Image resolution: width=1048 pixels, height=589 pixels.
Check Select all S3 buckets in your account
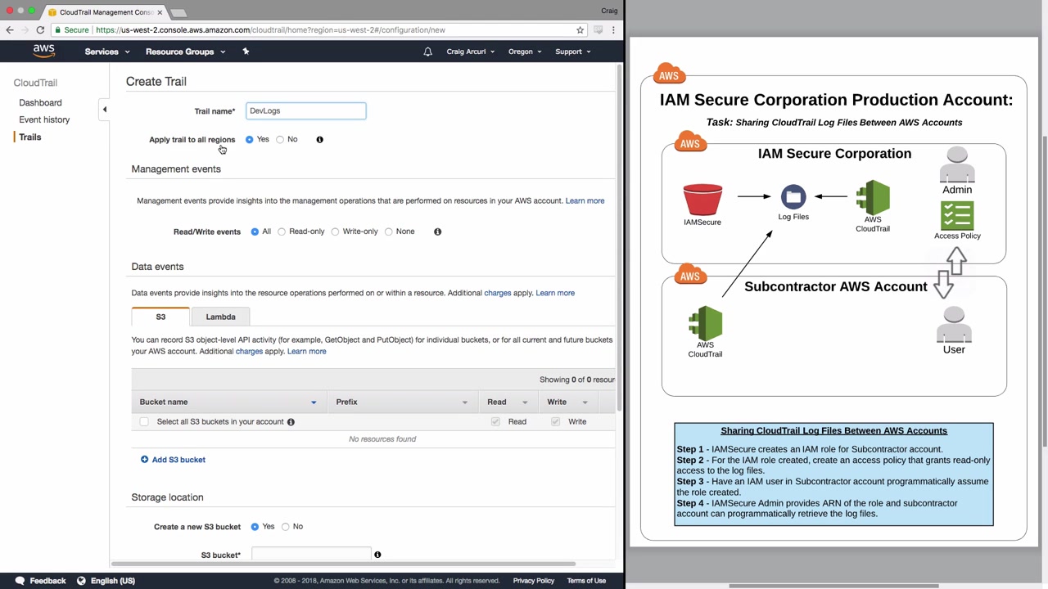pyautogui.click(x=144, y=422)
